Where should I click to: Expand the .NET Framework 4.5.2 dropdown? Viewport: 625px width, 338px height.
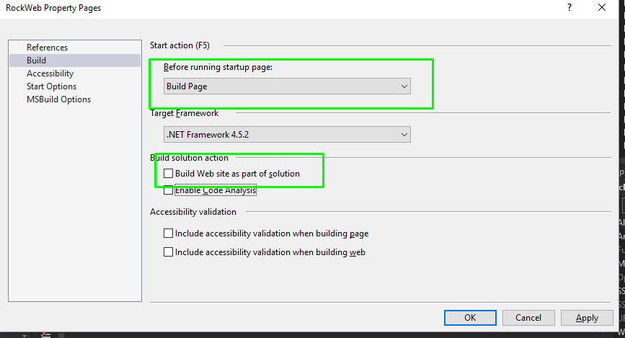[x=287, y=135]
